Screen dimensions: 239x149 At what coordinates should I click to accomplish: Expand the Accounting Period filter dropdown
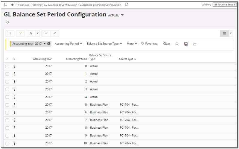(x=68, y=44)
